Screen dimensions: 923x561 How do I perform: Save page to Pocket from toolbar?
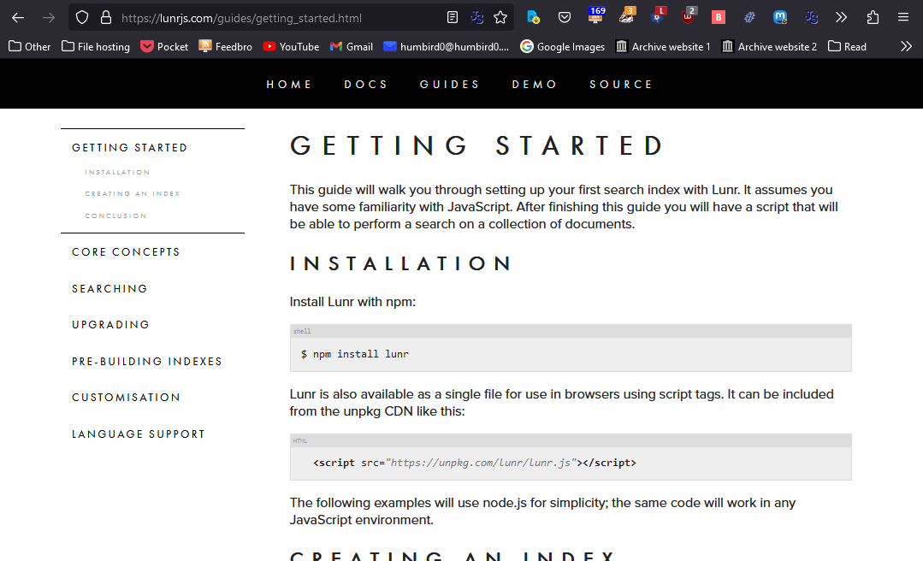click(565, 17)
